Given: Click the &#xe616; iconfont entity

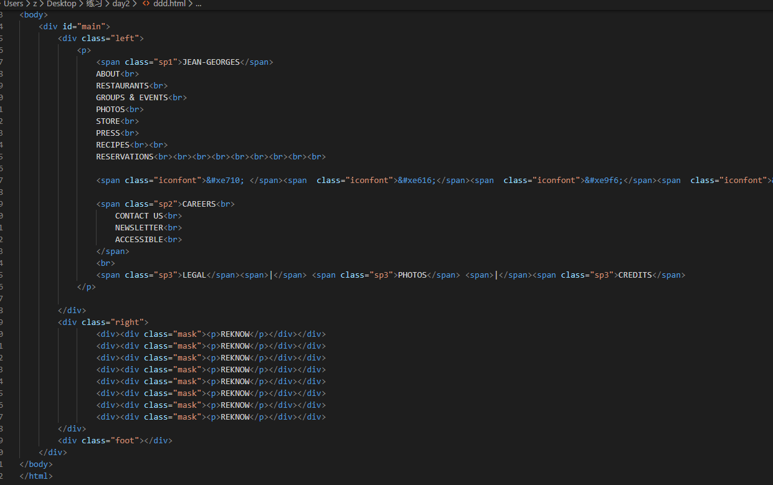Looking at the screenshot, I should tap(417, 181).
